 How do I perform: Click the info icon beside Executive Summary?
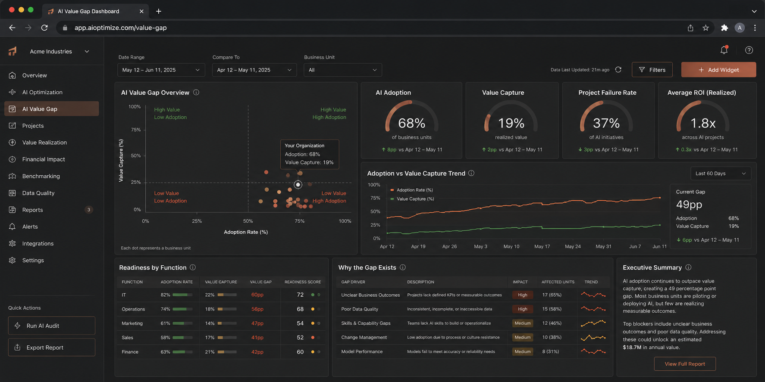[x=688, y=267]
